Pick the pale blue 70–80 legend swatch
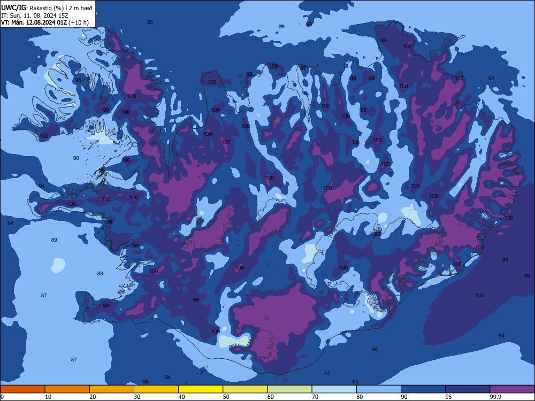Viewport: 535px width, 401px height. (334, 389)
